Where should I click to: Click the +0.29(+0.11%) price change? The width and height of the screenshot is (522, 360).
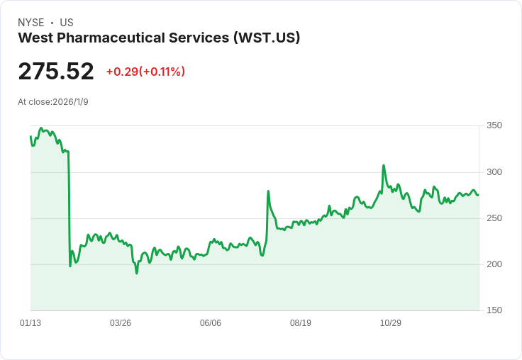[x=145, y=72]
